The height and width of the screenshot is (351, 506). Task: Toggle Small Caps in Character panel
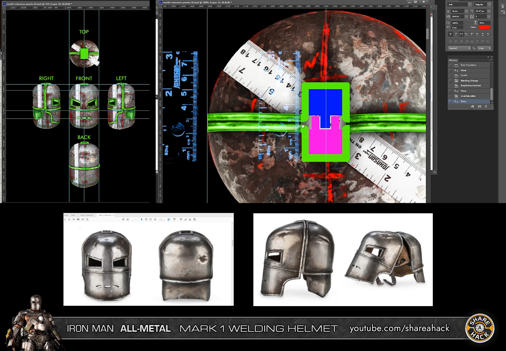[x=467, y=34]
